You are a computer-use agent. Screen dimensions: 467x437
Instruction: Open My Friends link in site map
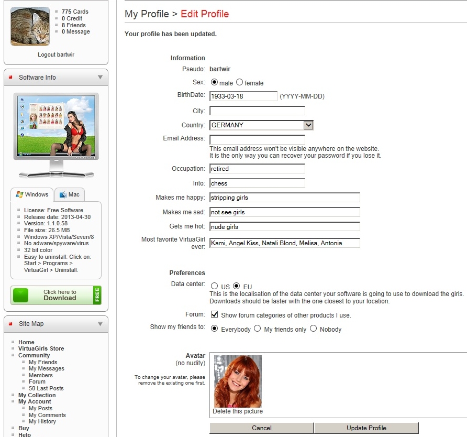(x=43, y=362)
